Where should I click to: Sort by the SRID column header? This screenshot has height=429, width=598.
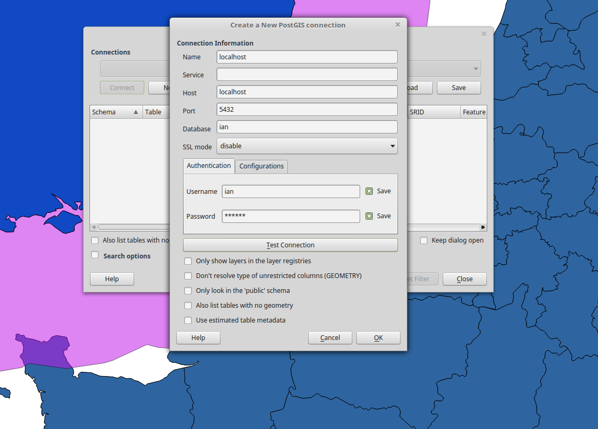pos(434,112)
